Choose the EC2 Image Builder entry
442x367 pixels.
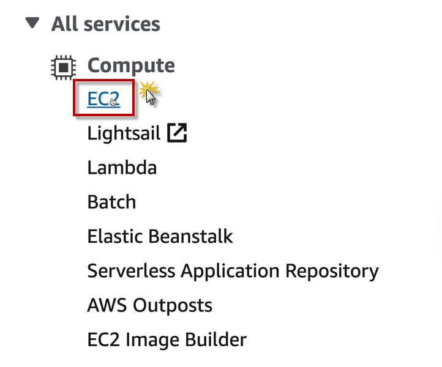coord(167,339)
